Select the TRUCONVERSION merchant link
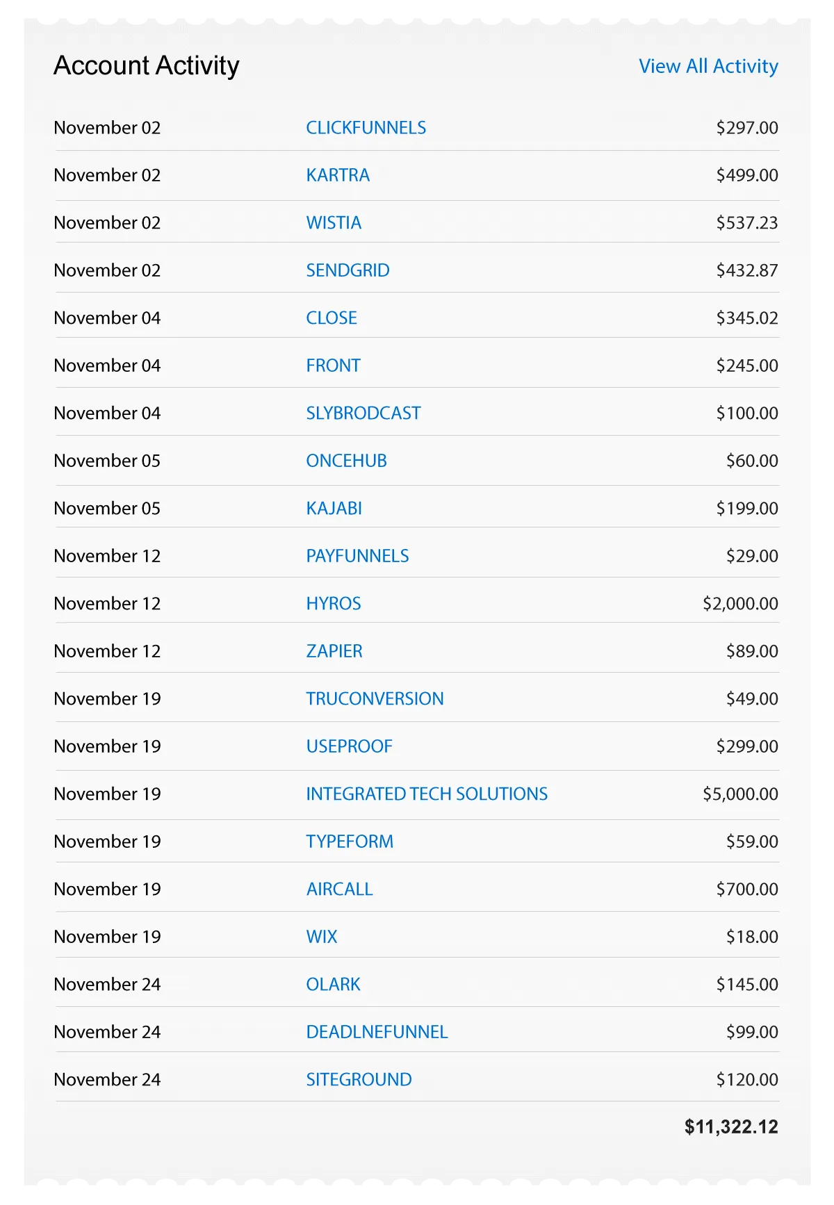 (x=375, y=699)
